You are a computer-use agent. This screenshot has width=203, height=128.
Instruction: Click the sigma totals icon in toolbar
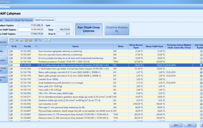[45, 40]
